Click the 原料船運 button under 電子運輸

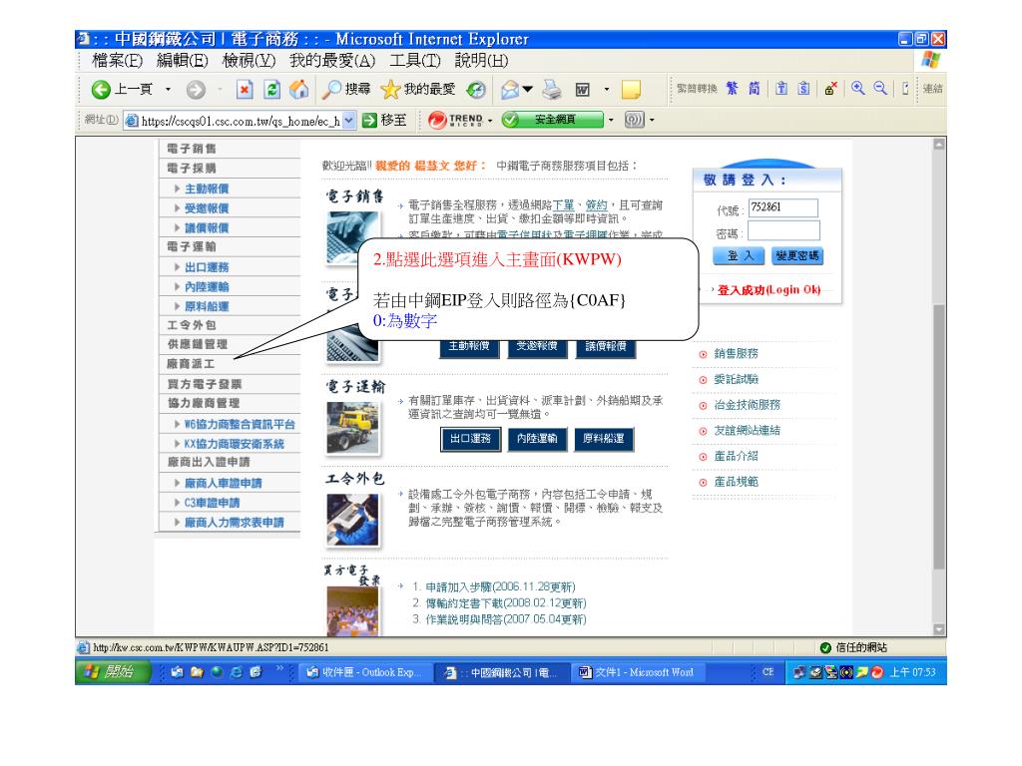pyautogui.click(x=604, y=439)
